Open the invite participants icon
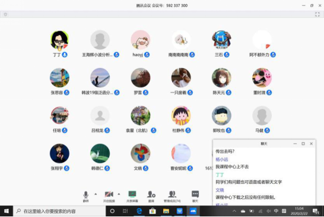 click(151, 196)
